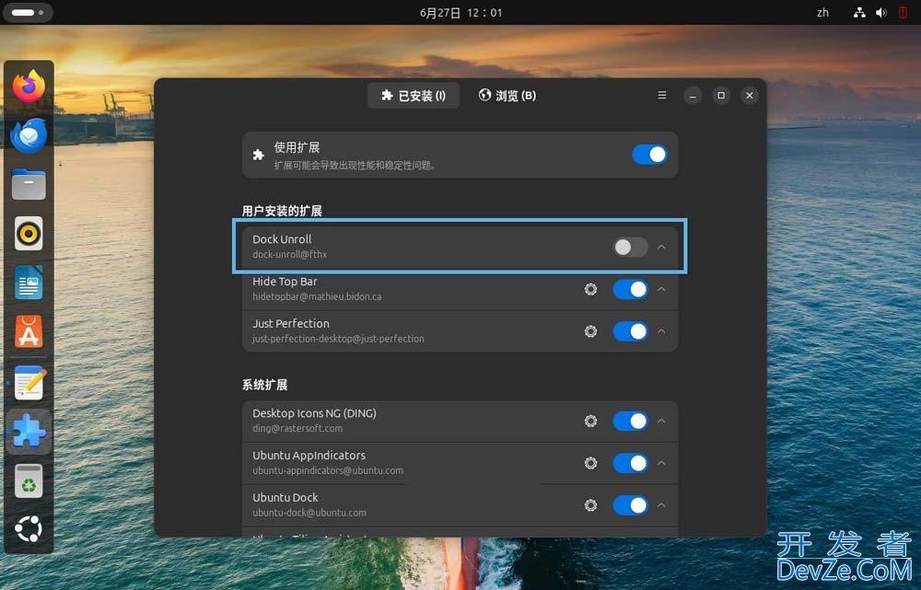Open Ubuntu App Center dock icon
Viewport: 921px width, 590px height.
[x=29, y=331]
